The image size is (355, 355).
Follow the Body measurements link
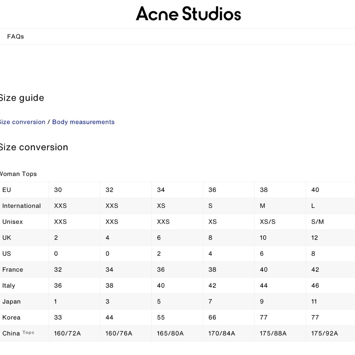pos(83,122)
